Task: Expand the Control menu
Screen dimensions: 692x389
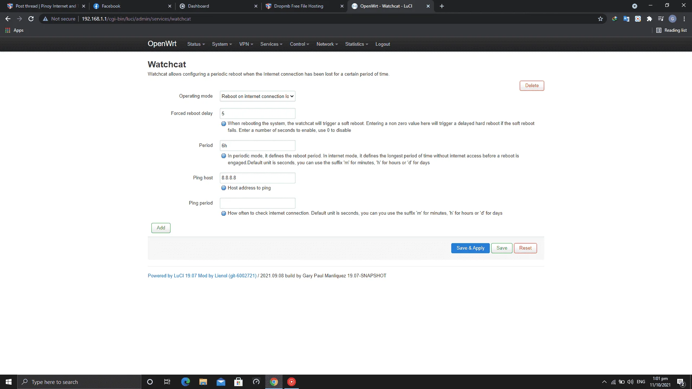Action: pos(300,44)
